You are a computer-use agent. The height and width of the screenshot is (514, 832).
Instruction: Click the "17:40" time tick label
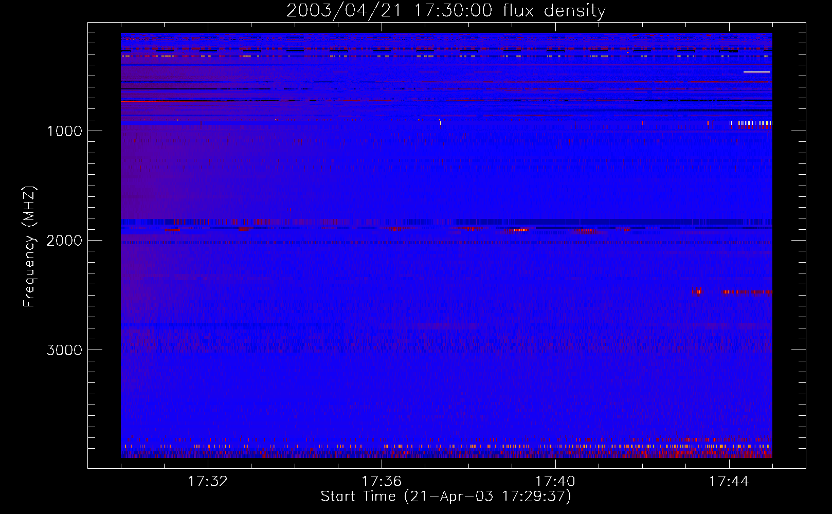tap(555, 481)
